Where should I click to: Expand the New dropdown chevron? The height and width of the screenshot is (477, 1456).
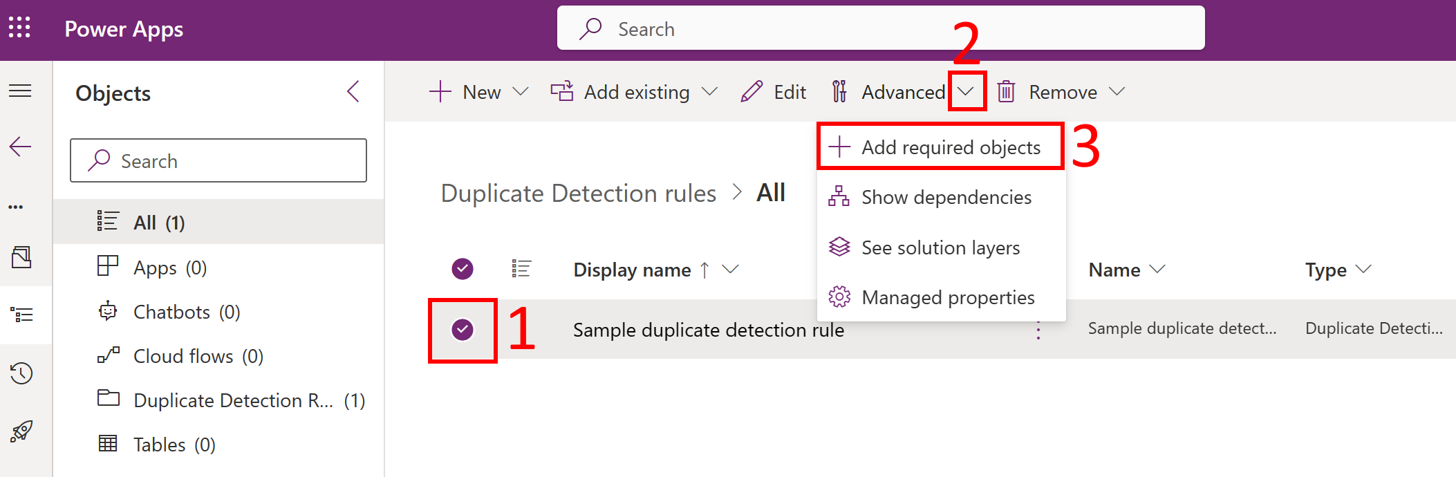521,91
